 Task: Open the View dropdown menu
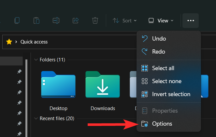161,20
